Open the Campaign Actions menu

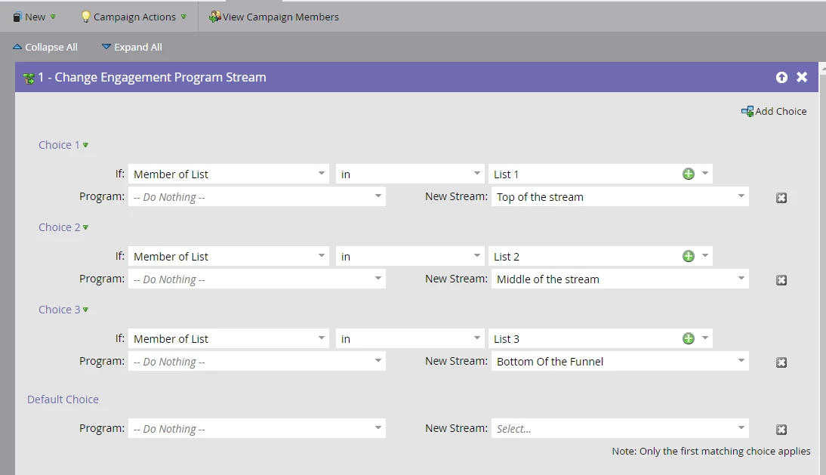(134, 17)
